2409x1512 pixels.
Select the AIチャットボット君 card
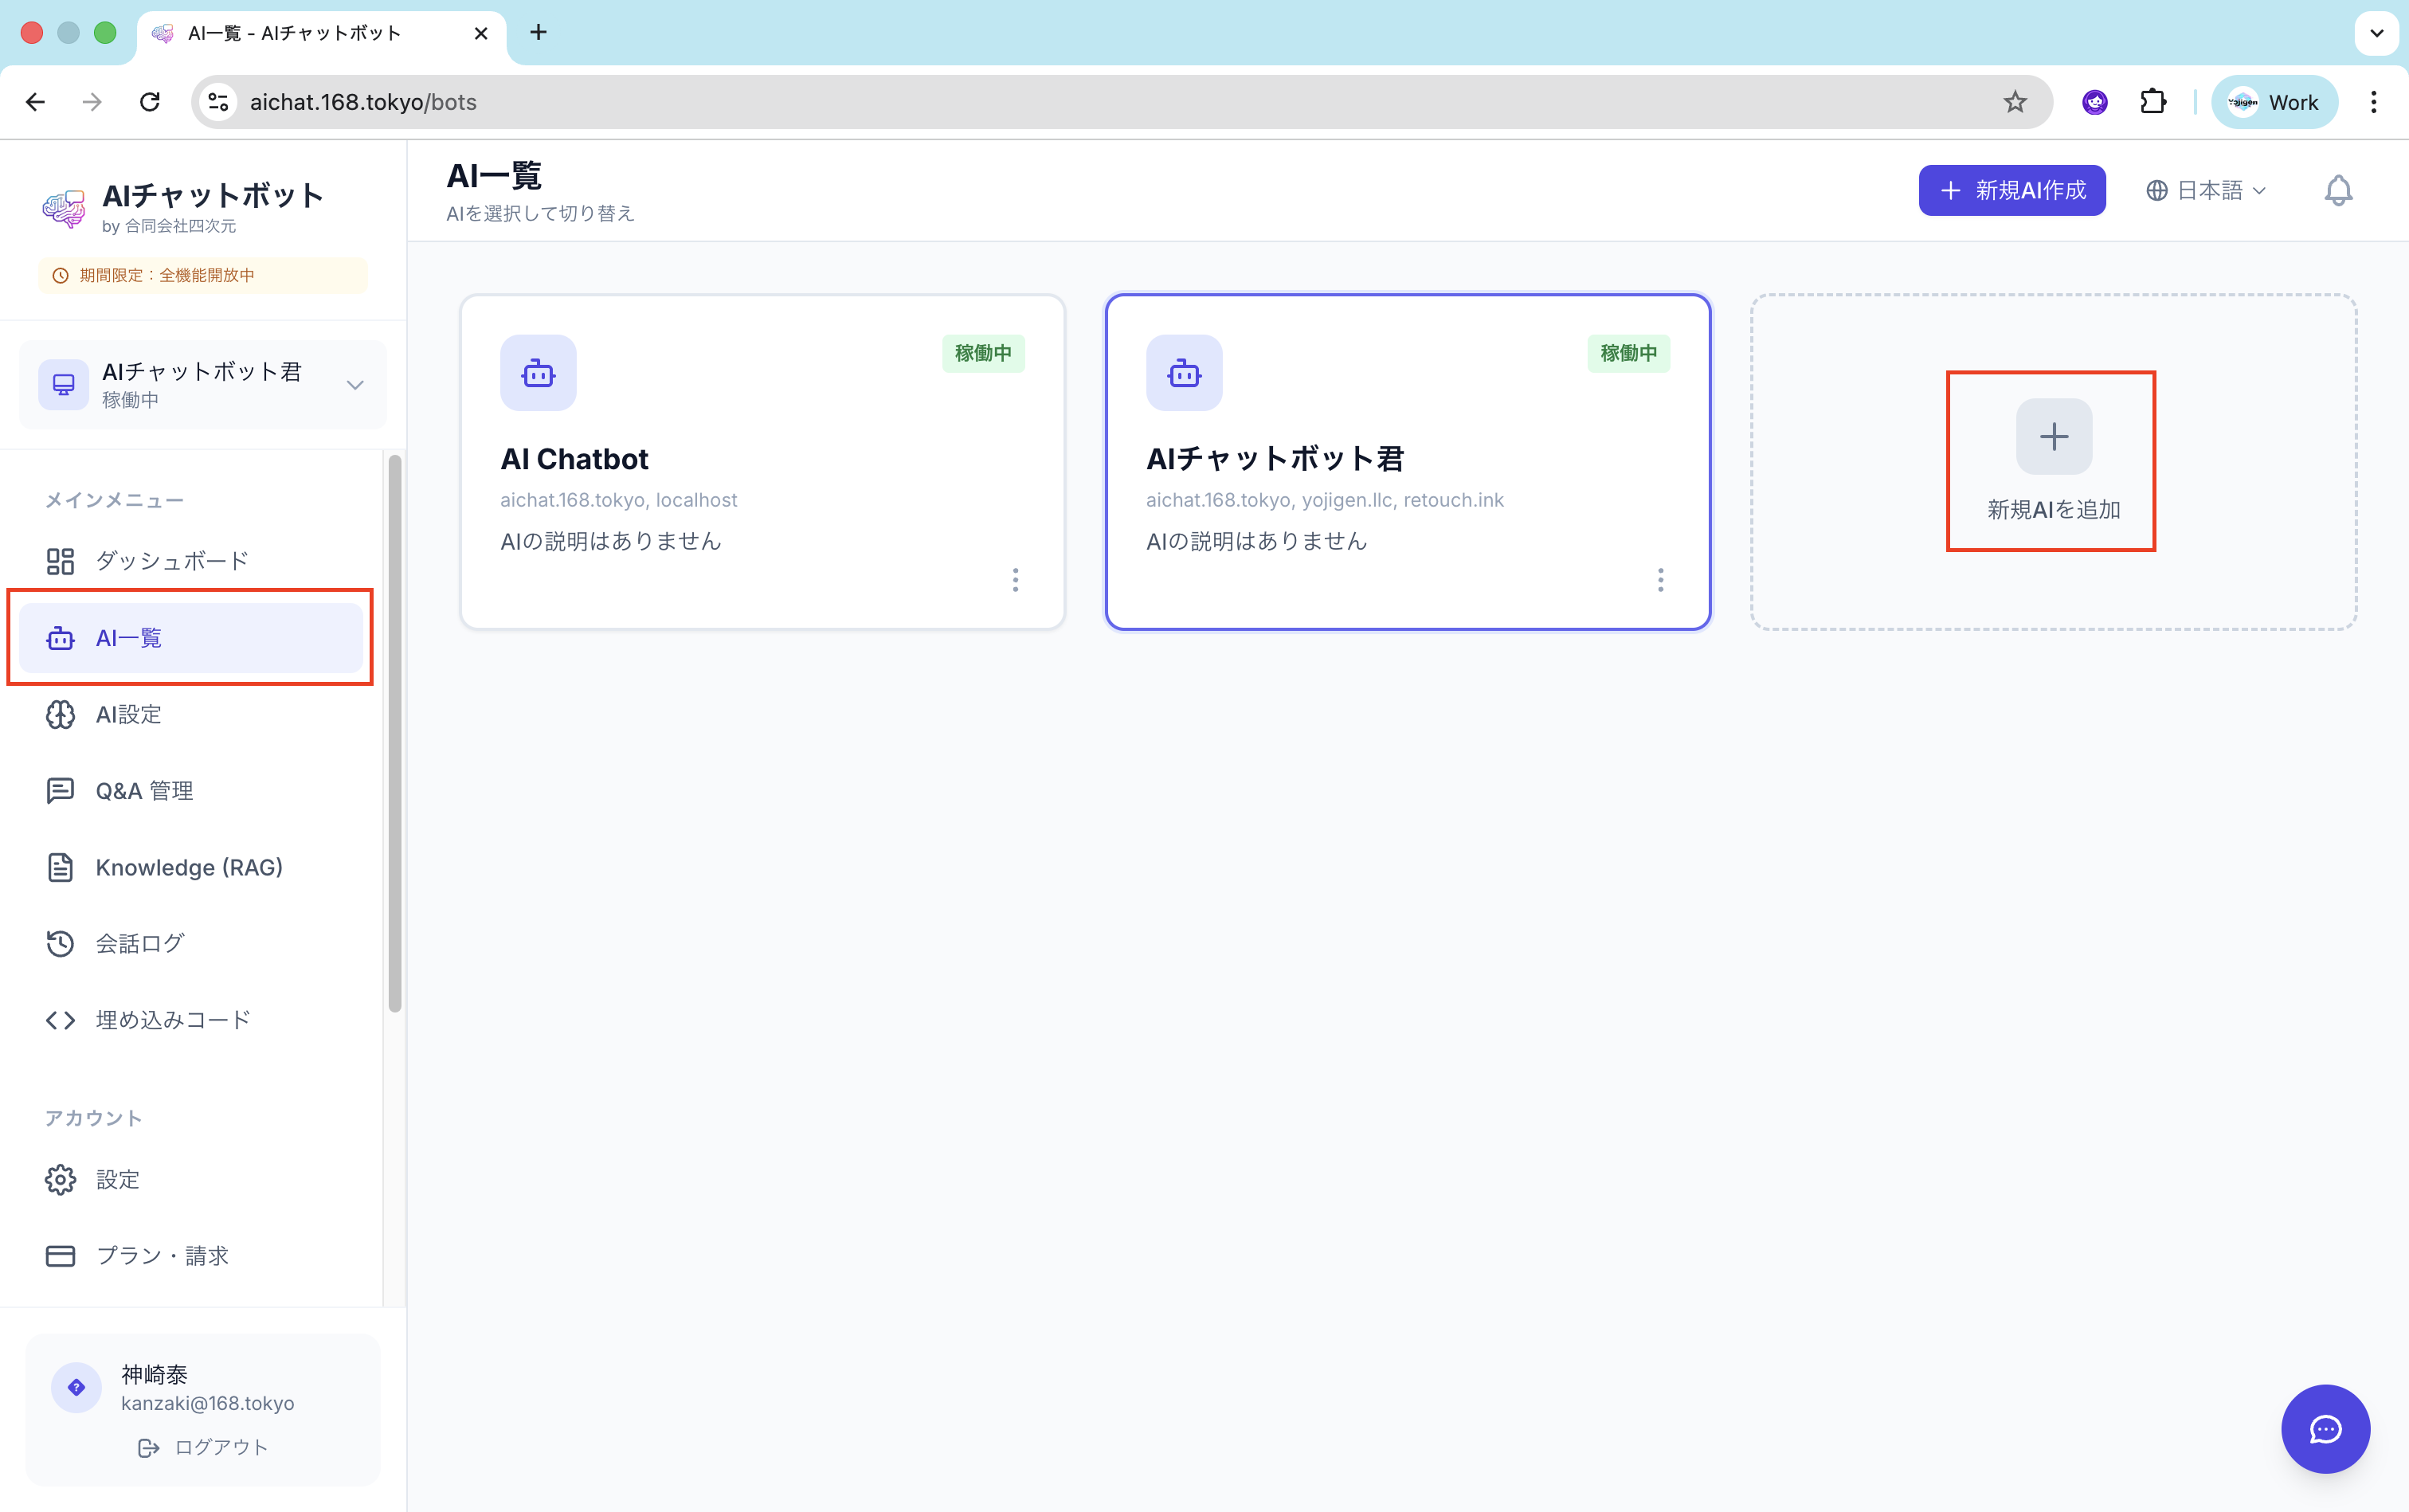point(1407,462)
